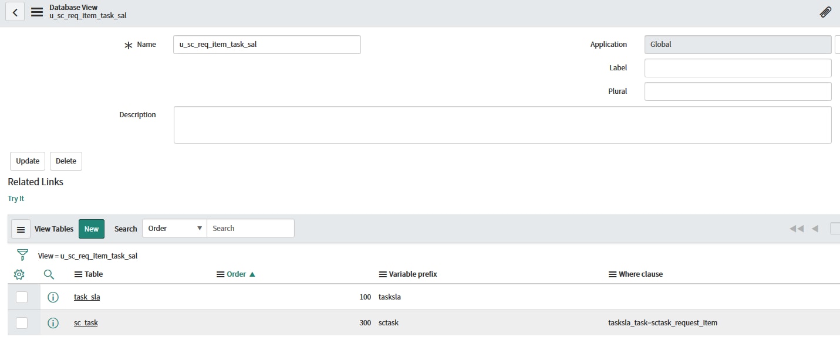Open the Try It related link
Screen dimensions: 840x340
pos(16,199)
